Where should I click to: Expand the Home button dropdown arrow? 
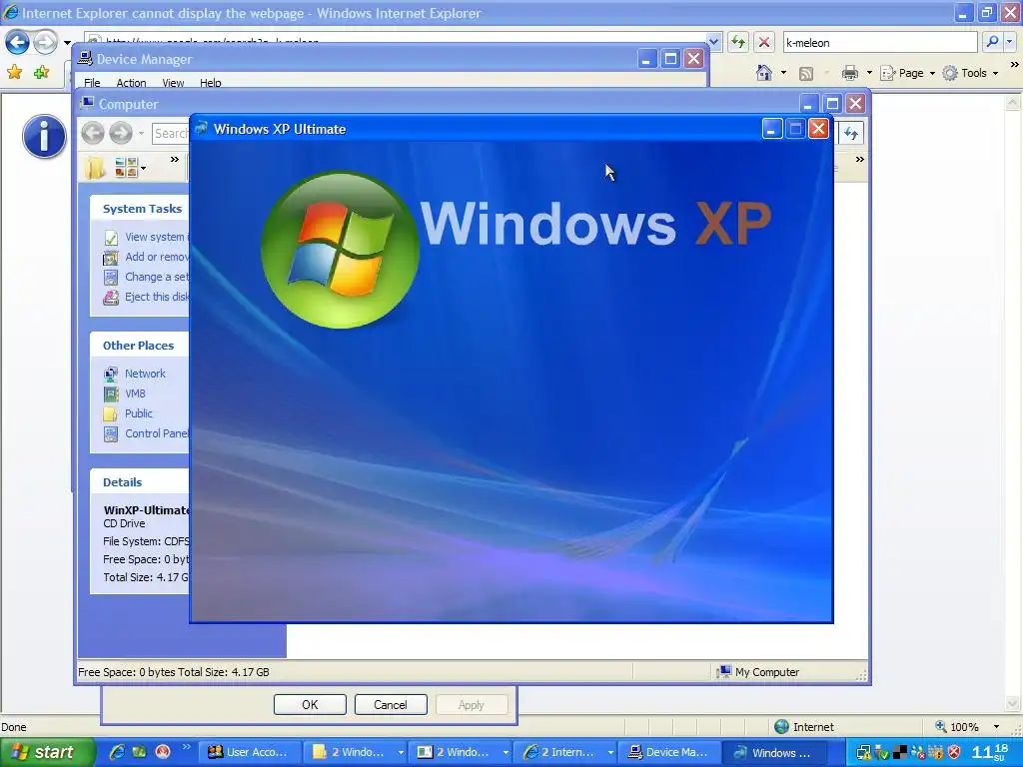pos(783,73)
